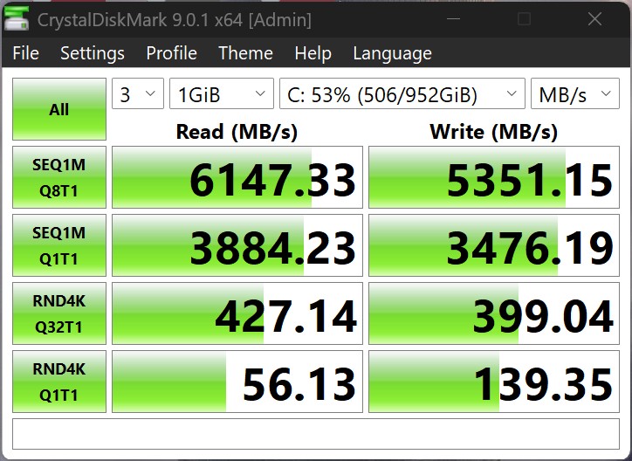The image size is (632, 461).
Task: Open the File menu
Action: pyautogui.click(x=26, y=53)
